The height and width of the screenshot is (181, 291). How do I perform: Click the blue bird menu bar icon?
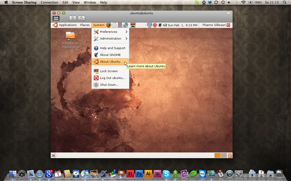point(210,2)
